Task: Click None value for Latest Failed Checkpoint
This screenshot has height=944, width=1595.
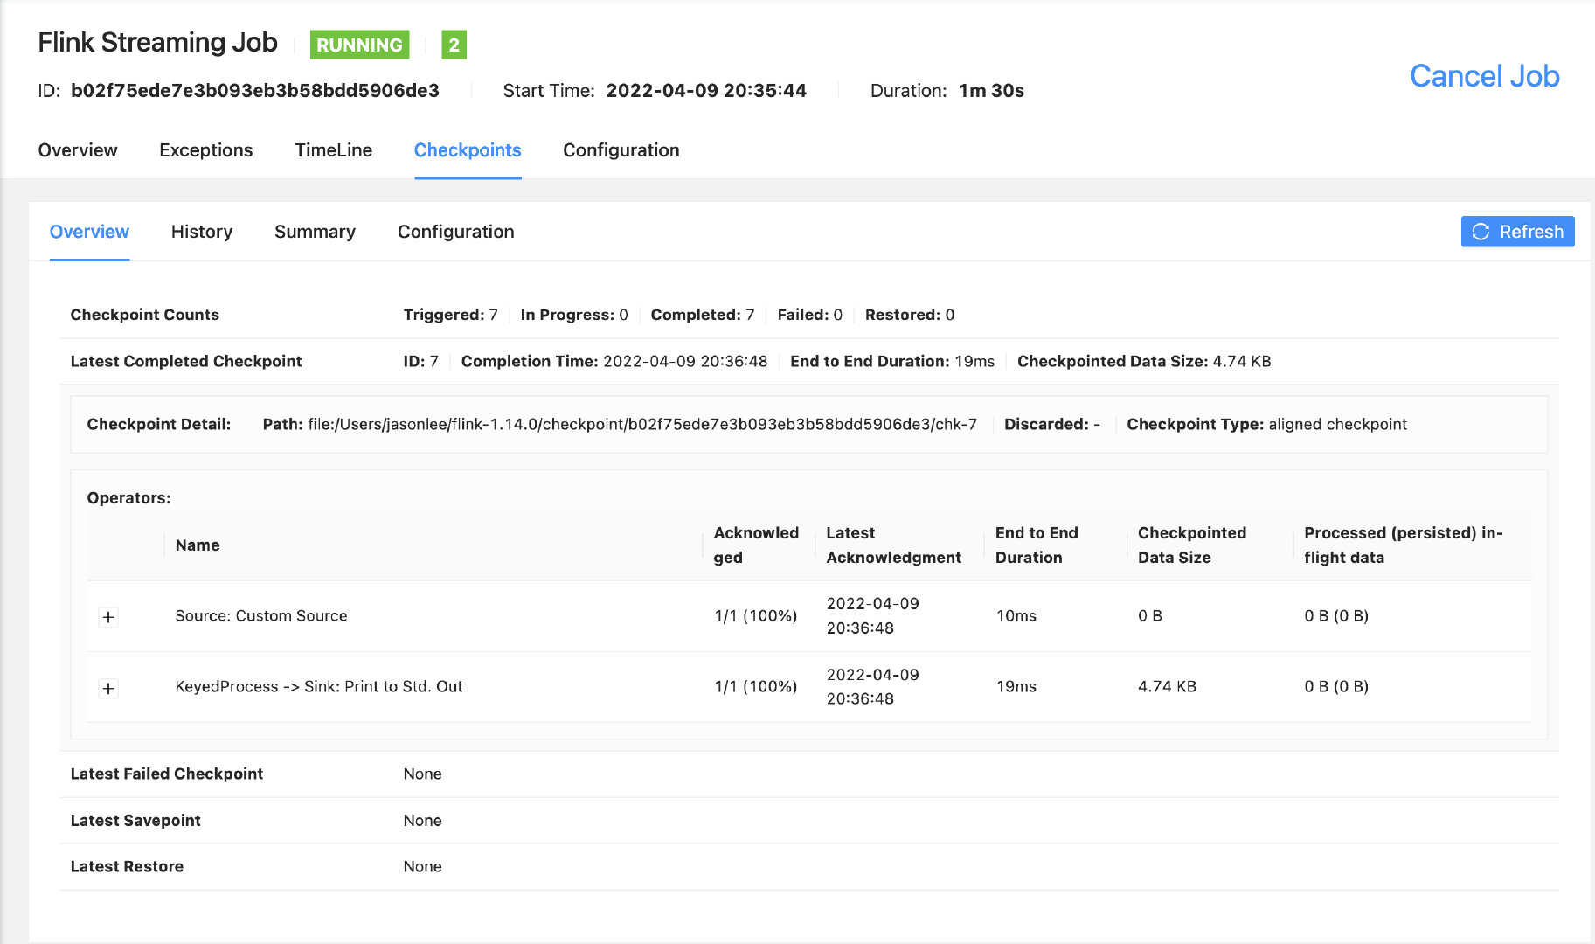Action: coord(422,774)
